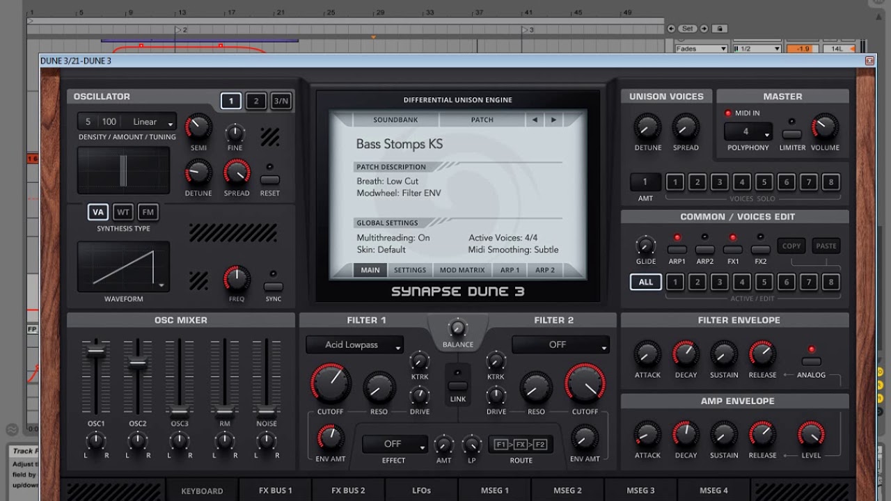The image size is (891, 501).
Task: Click the NOISE level fader
Action: (267, 411)
